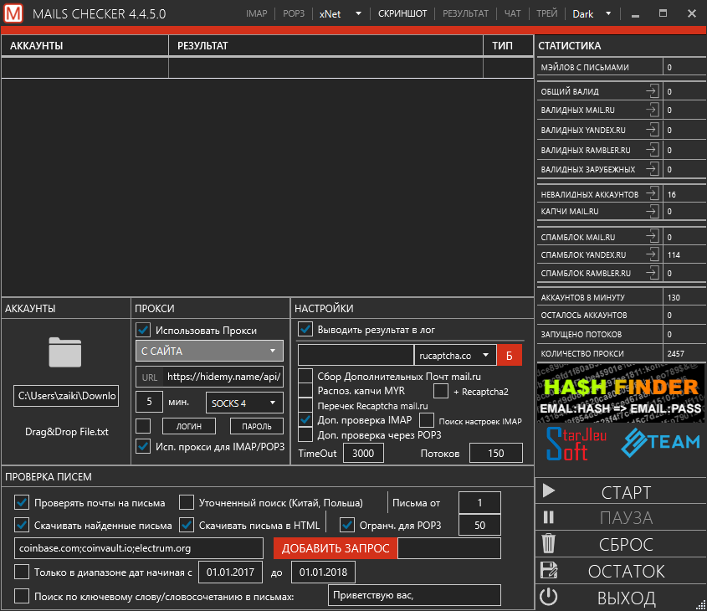707x611 pixels.
Task: Click the trash icon for СБРОС
Action: (549, 544)
